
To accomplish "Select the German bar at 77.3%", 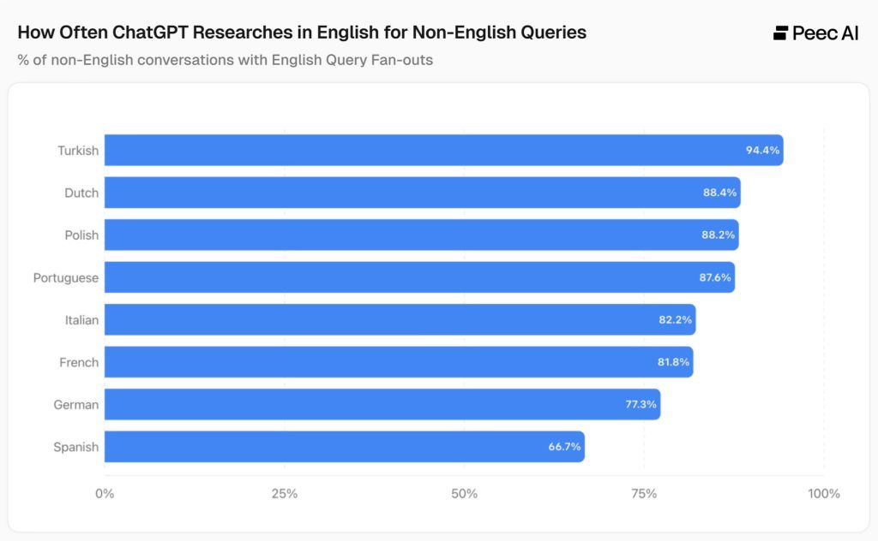I will pos(382,404).
